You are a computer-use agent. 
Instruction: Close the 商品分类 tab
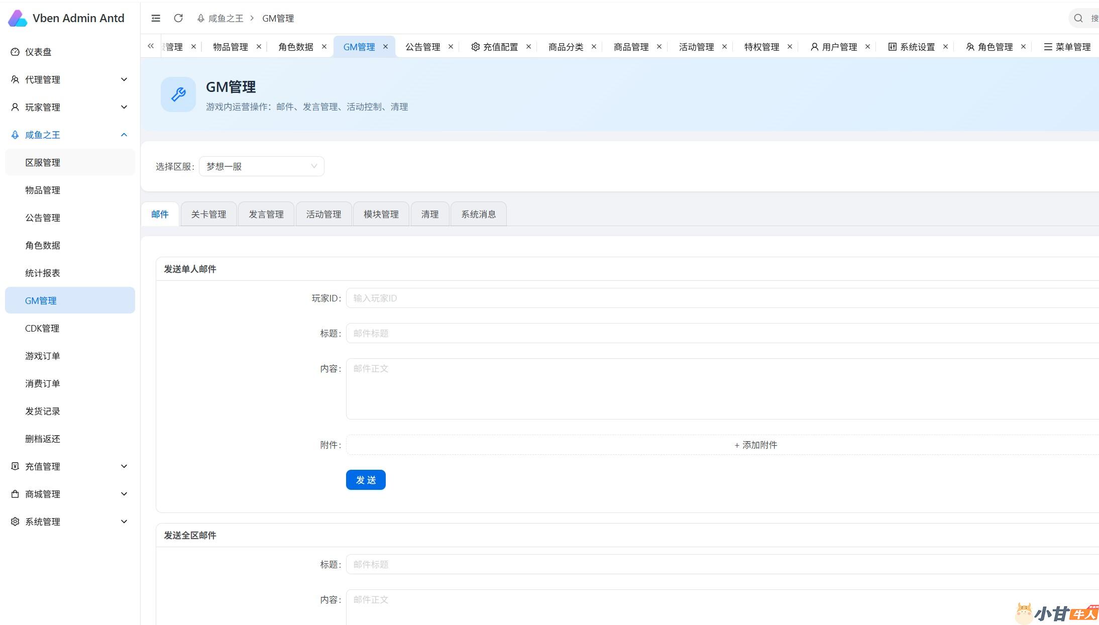pos(594,46)
